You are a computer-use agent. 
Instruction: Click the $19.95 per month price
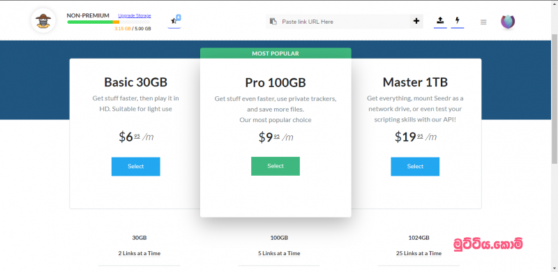(415, 137)
